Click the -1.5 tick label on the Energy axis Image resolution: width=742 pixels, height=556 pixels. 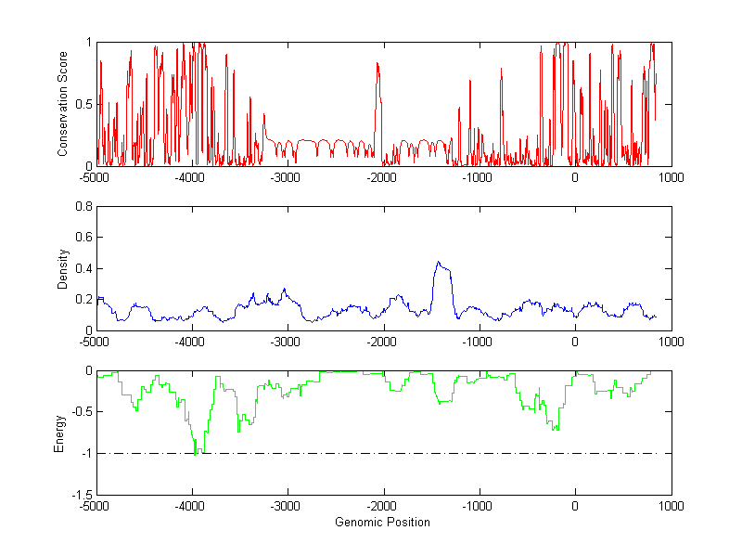point(80,495)
